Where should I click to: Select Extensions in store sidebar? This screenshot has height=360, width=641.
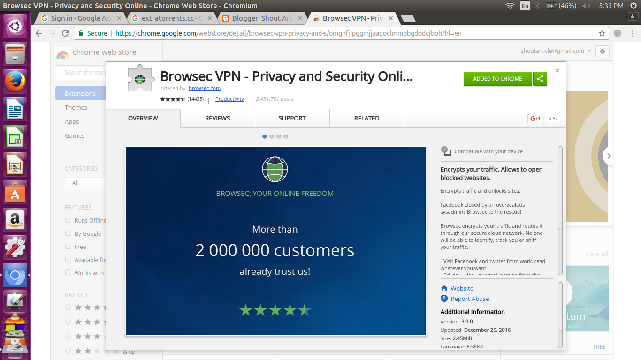(81, 93)
